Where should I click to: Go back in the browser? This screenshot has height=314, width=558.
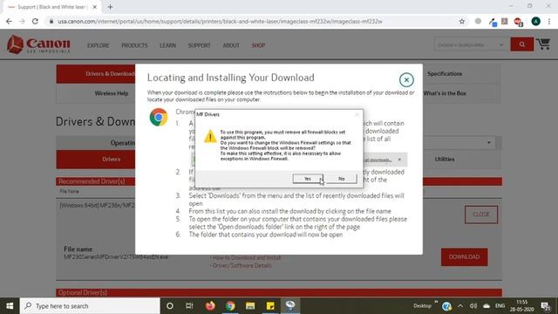[9, 21]
